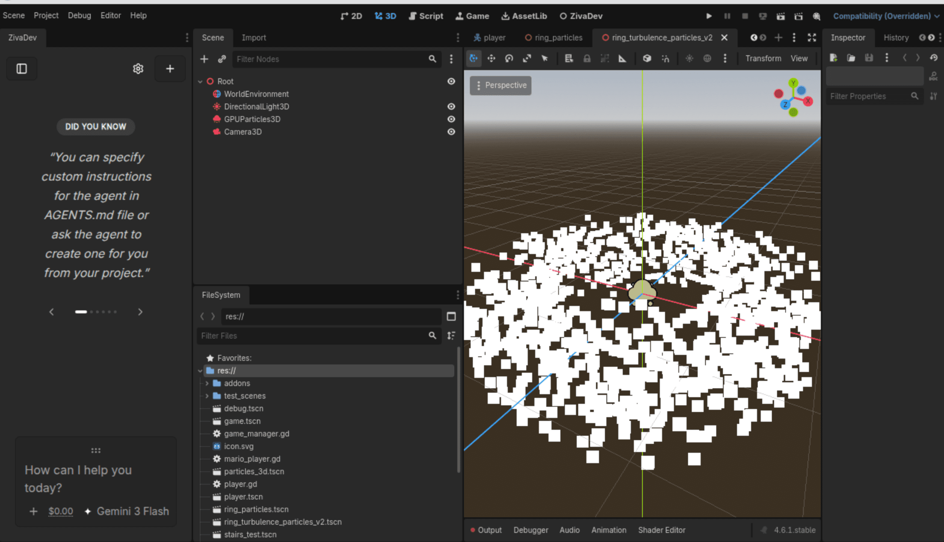
Task: Start a new ZivaDev chat with plus
Action: [x=170, y=69]
